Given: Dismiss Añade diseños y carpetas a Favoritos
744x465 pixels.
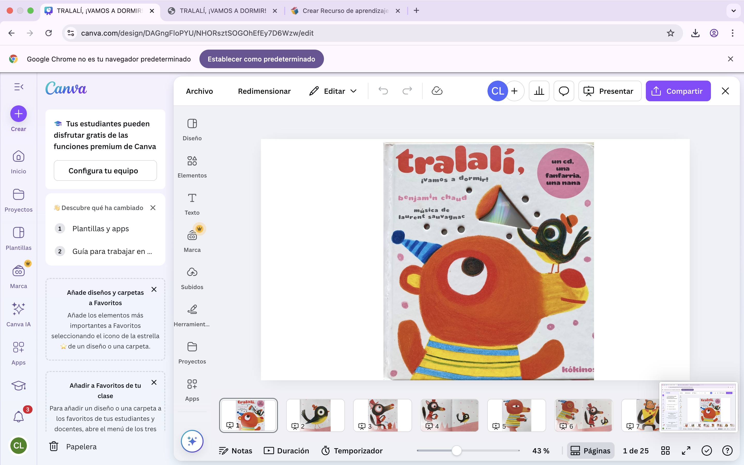Looking at the screenshot, I should click(x=154, y=289).
